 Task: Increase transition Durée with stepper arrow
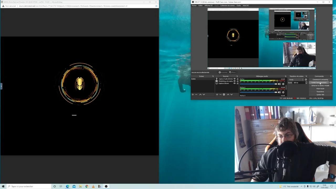(306, 82)
